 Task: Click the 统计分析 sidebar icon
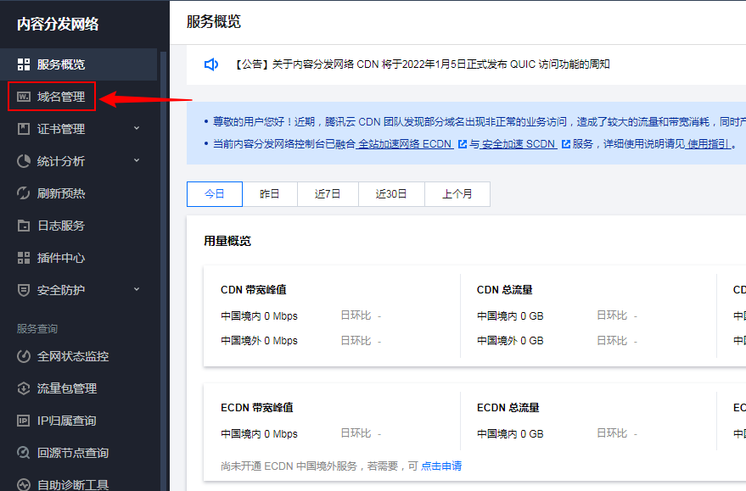coord(24,161)
